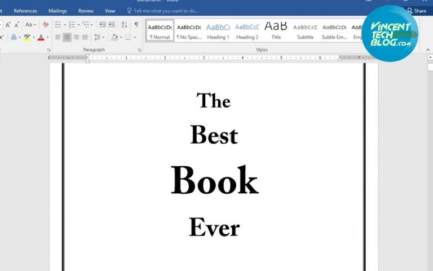Open the References tab
The height and width of the screenshot is (271, 433).
25,11
